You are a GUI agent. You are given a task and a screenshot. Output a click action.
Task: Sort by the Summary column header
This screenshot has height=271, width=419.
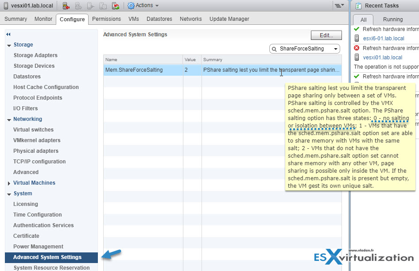[x=272, y=60]
